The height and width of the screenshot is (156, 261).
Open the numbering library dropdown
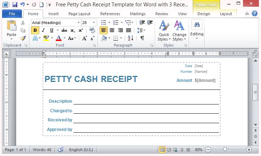pos(121,23)
